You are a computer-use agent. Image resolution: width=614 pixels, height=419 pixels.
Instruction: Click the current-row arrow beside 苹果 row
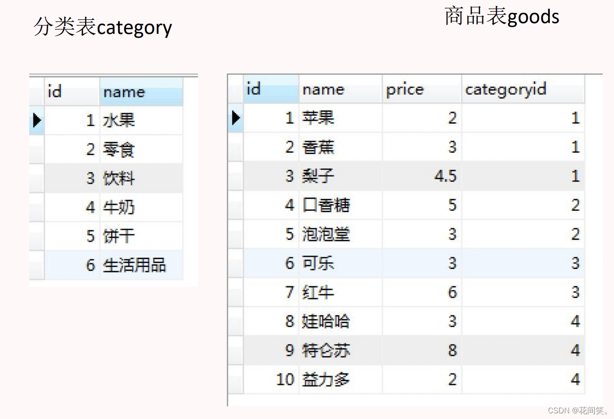(x=236, y=118)
